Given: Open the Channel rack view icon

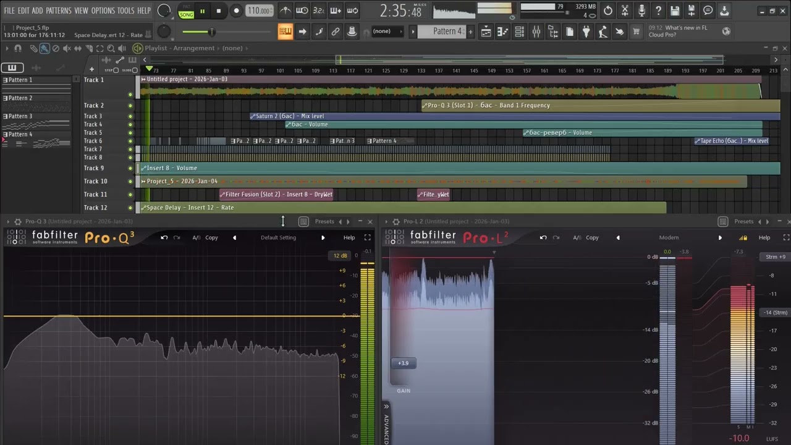Looking at the screenshot, I should pyautogui.click(x=520, y=32).
